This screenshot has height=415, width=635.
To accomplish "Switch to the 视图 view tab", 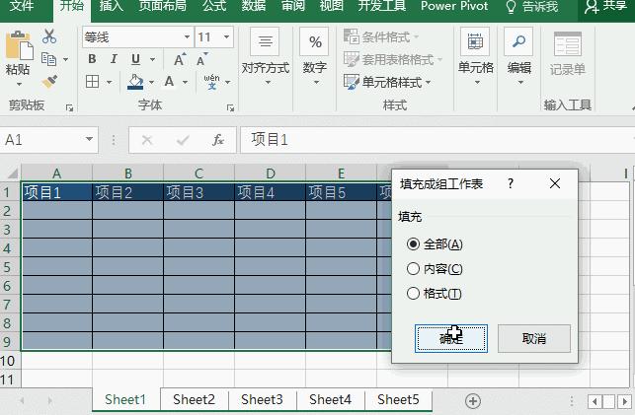I will pos(332,7).
